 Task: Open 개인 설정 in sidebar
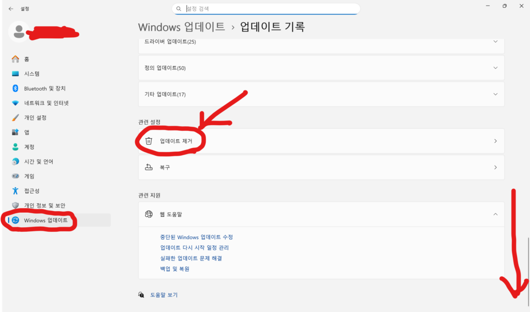click(35, 117)
